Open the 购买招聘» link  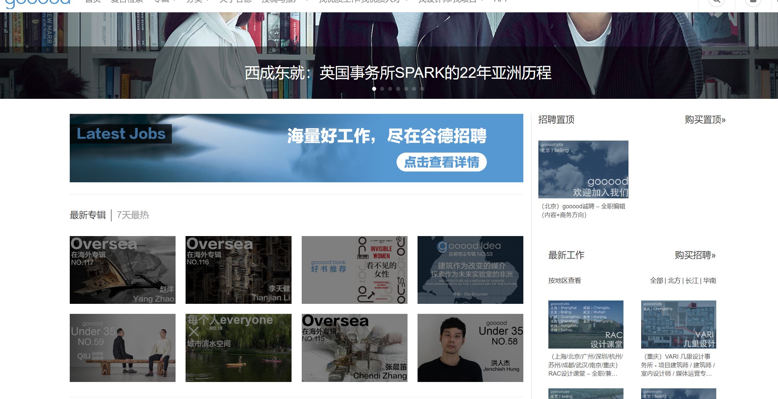pos(695,255)
